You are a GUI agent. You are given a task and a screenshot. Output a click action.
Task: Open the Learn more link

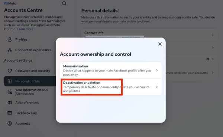point(25,29)
